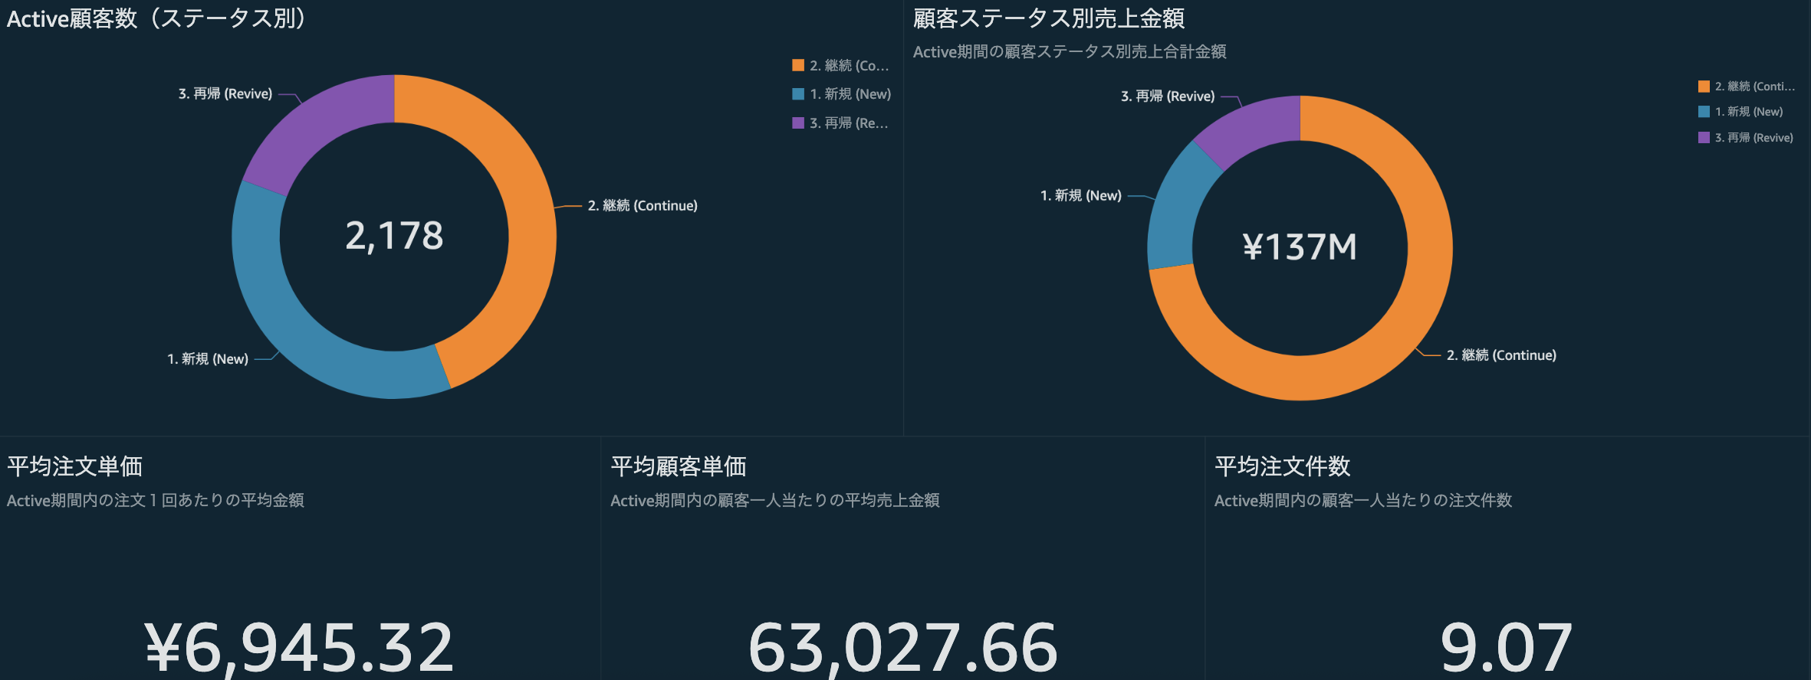This screenshot has width=1811, height=680.
Task: Click the ¥137M total in donut center
Action: (x=1300, y=247)
